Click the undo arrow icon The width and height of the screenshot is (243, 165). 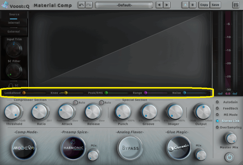point(81,5)
